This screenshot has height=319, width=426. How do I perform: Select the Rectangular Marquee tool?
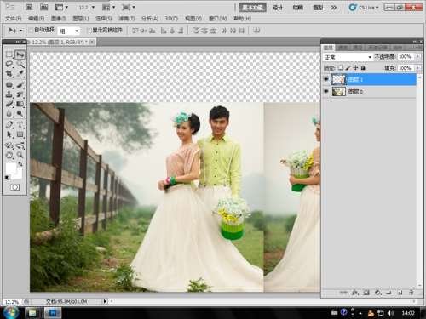point(9,54)
